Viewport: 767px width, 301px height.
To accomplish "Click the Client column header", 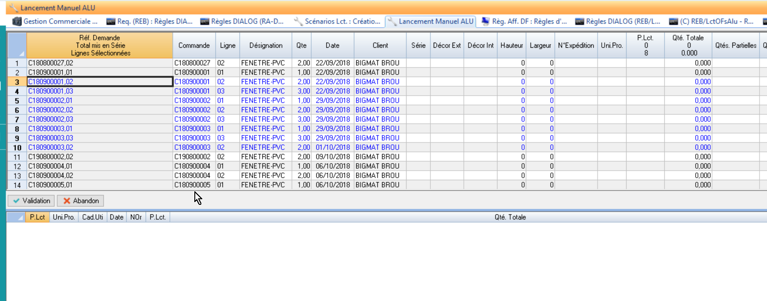I will click(x=380, y=45).
